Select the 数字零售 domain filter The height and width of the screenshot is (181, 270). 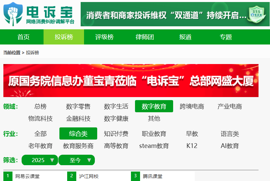[78, 107]
